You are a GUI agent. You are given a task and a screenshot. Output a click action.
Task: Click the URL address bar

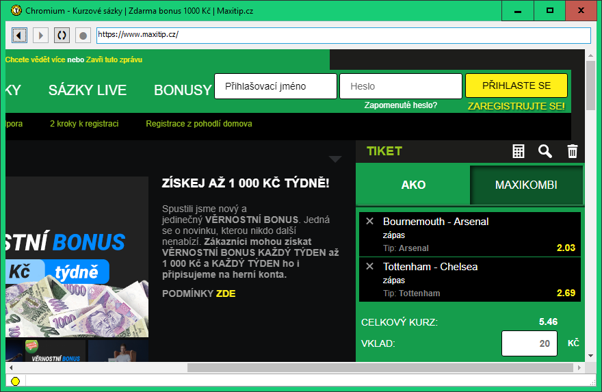click(343, 36)
